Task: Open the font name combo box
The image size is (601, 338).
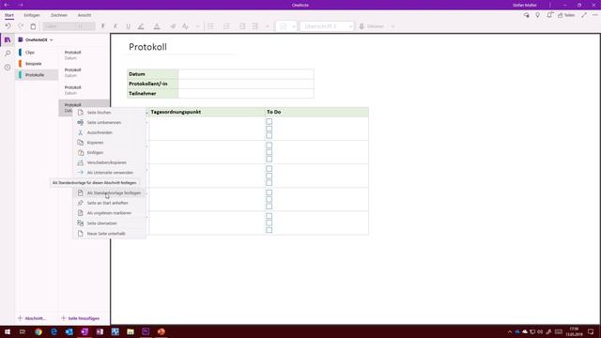Action: pos(59,26)
